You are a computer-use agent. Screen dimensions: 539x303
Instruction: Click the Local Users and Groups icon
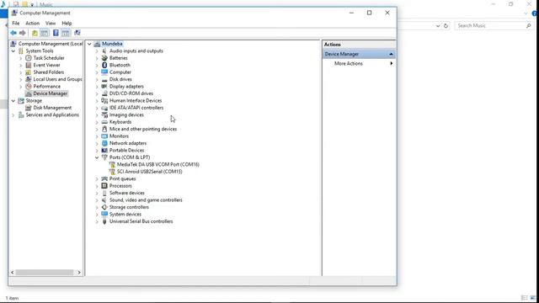[29, 79]
